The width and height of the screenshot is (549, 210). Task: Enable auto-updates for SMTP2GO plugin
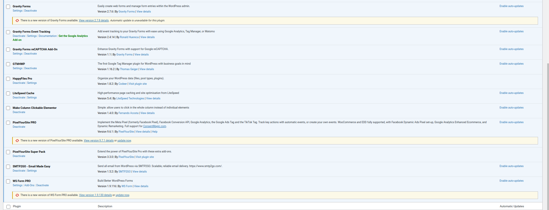click(511, 166)
